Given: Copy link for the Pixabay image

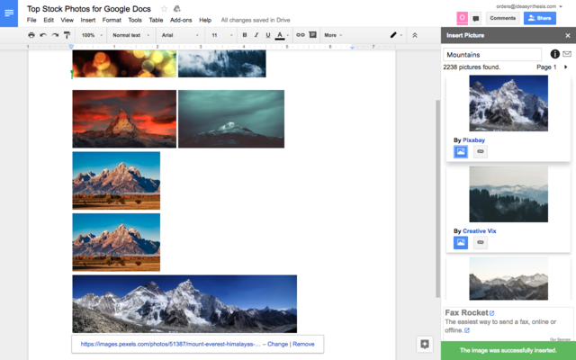Looking at the screenshot, I should 481,151.
